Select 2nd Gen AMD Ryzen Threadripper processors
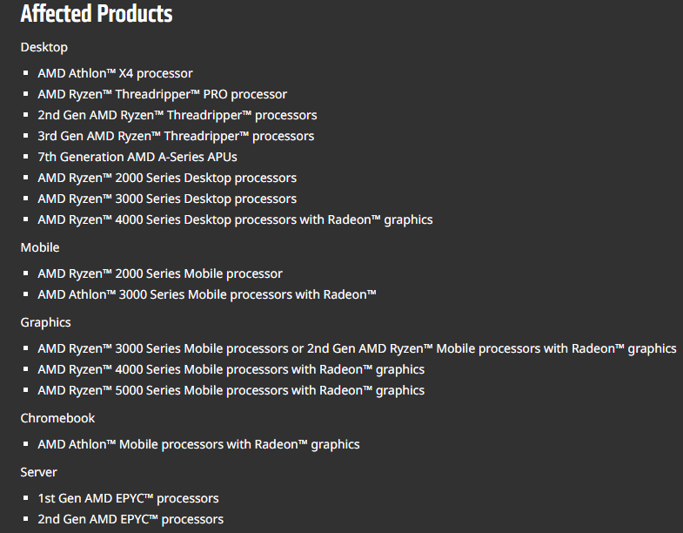Viewport: 683px width, 533px height. coord(177,115)
